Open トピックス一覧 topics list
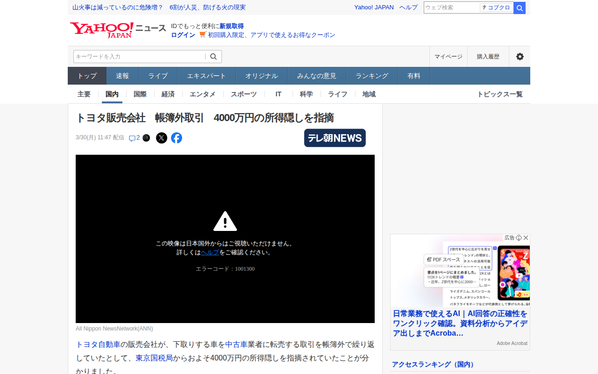 499,94
